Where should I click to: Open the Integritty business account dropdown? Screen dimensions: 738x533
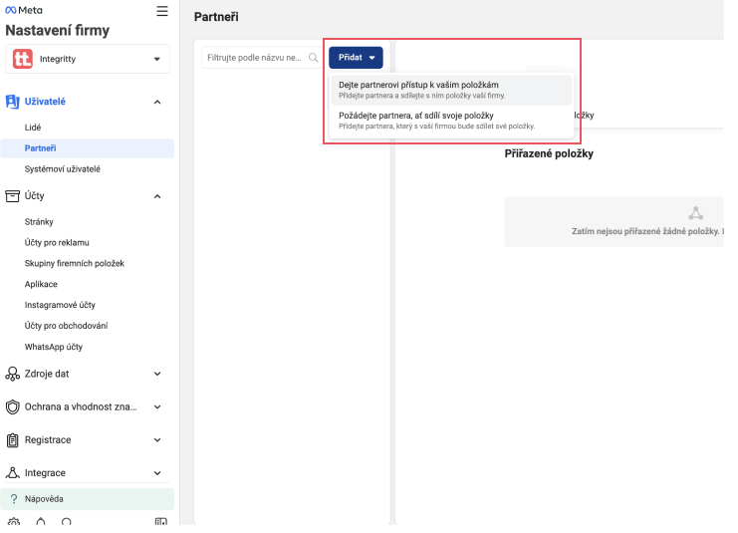coord(87,59)
